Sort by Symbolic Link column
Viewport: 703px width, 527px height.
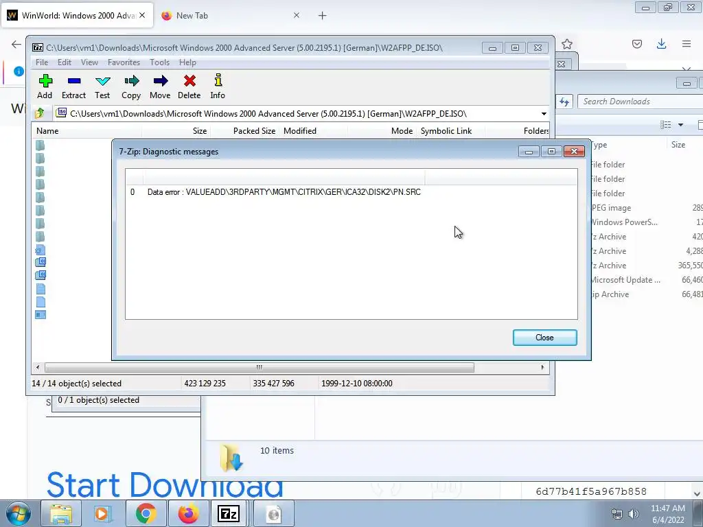tap(450, 131)
